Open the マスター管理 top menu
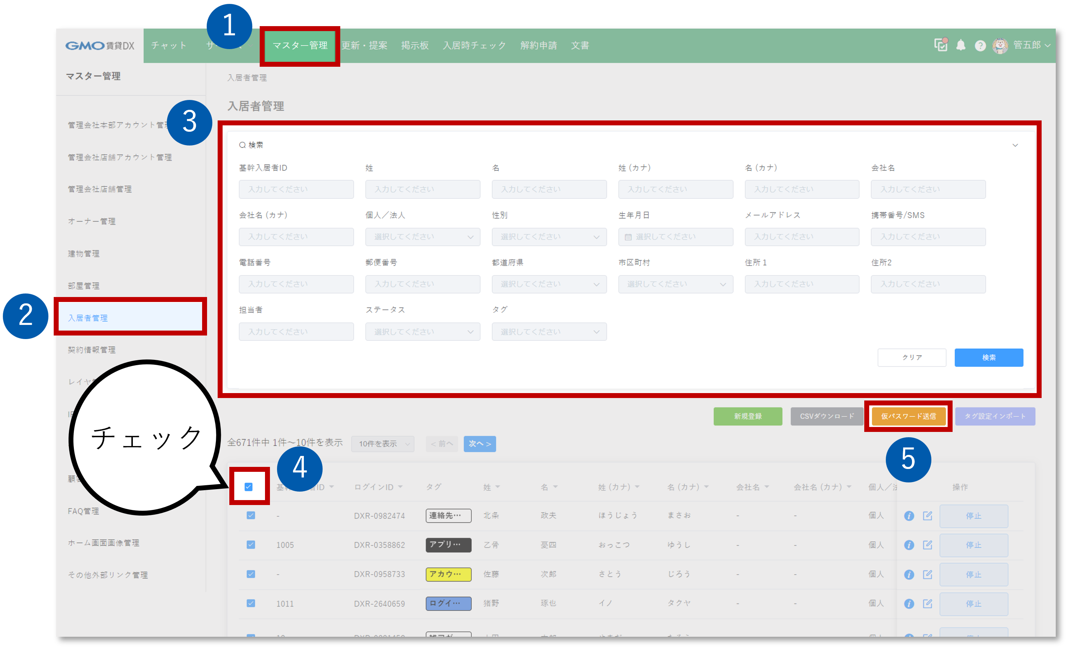The height and width of the screenshot is (647, 1066). [x=300, y=46]
